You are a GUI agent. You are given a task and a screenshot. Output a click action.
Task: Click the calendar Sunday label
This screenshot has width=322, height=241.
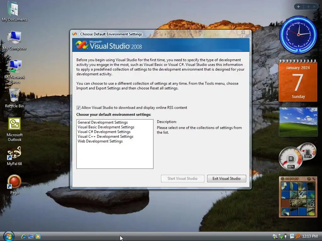pyautogui.click(x=298, y=97)
